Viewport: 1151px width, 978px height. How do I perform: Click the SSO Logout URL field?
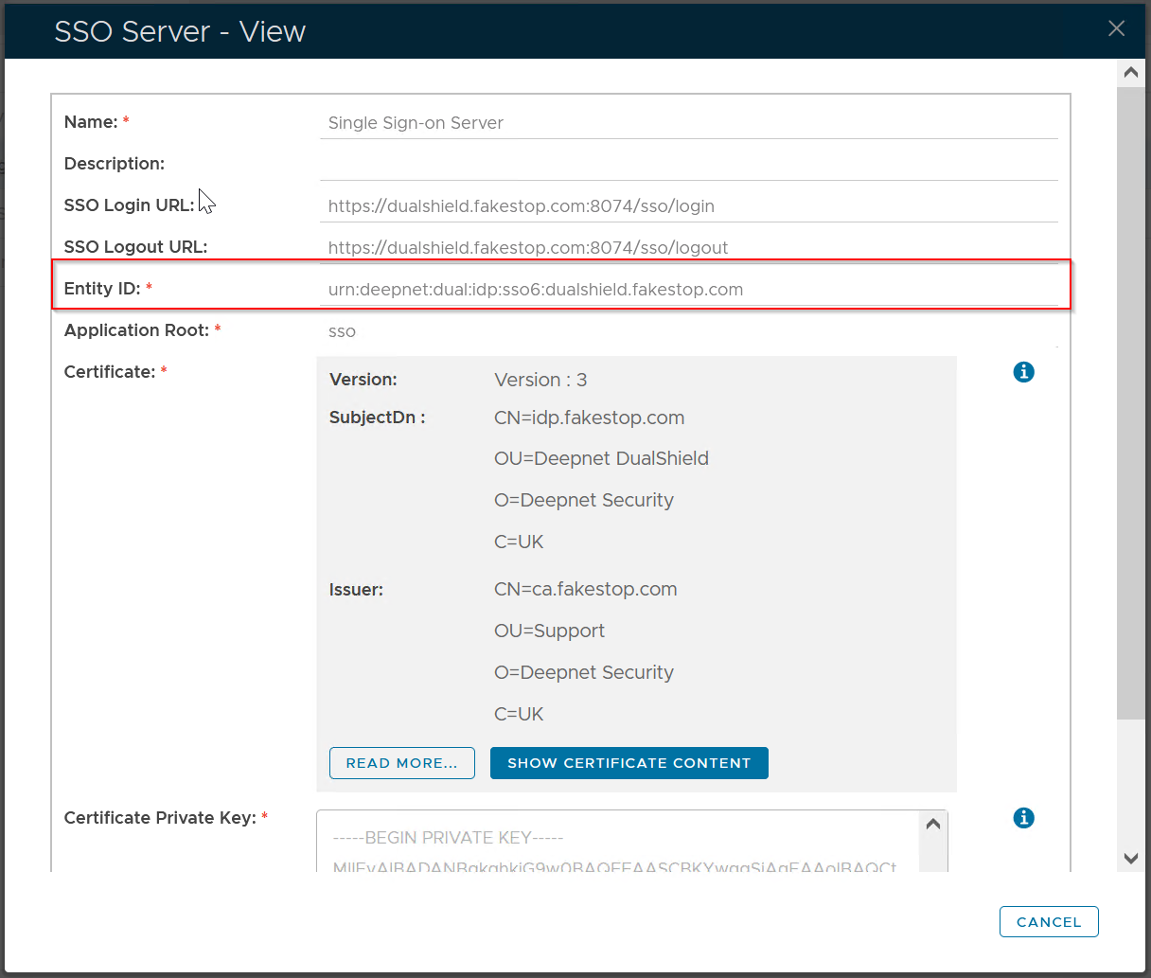[688, 248]
